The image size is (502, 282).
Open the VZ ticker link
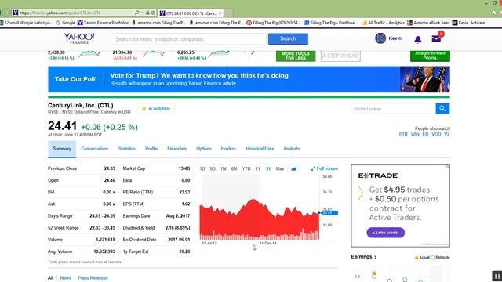(447, 134)
